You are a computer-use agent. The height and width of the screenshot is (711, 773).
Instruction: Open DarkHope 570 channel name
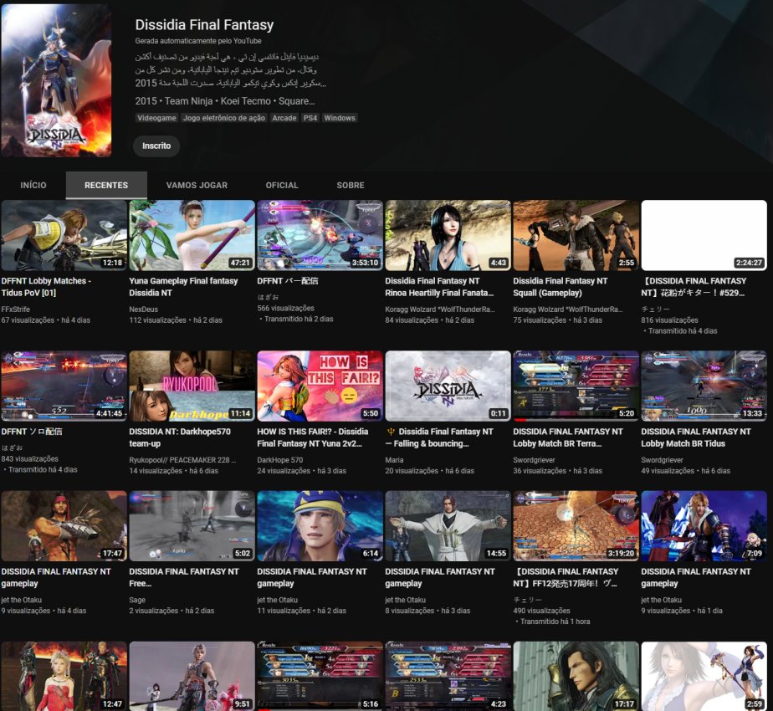click(280, 460)
